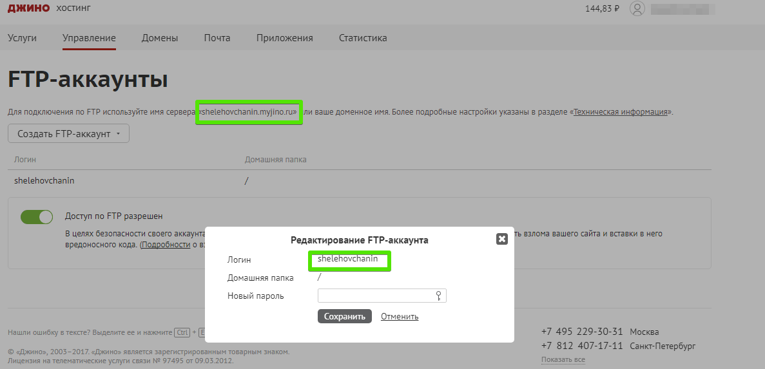Image resolution: width=765 pixels, height=369 pixels.
Task: Open the Создать FTP-аккаунт dropdown
Action: pyautogui.click(x=68, y=133)
